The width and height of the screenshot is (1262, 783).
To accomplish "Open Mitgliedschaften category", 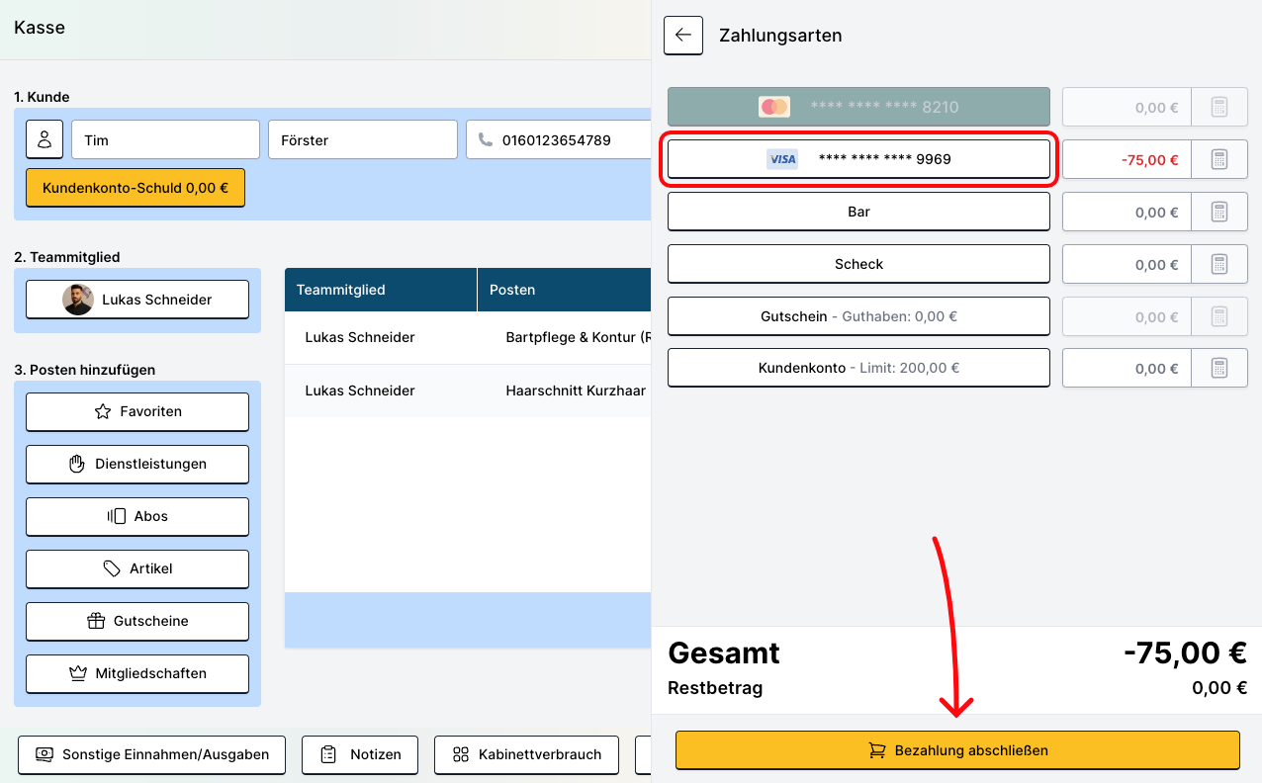I will tap(137, 673).
